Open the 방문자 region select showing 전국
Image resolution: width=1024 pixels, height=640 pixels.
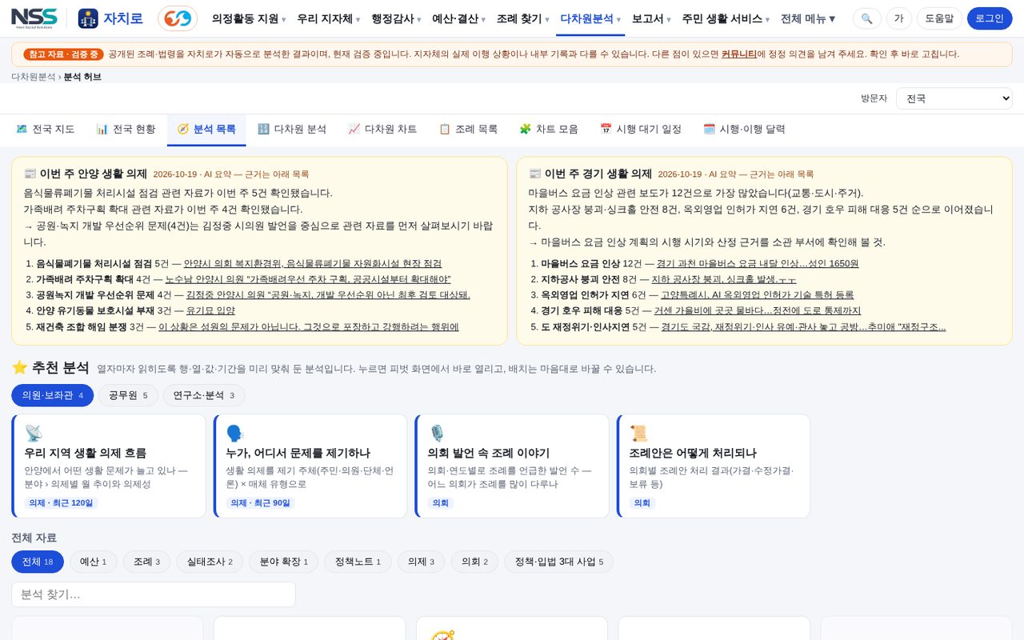(x=954, y=98)
